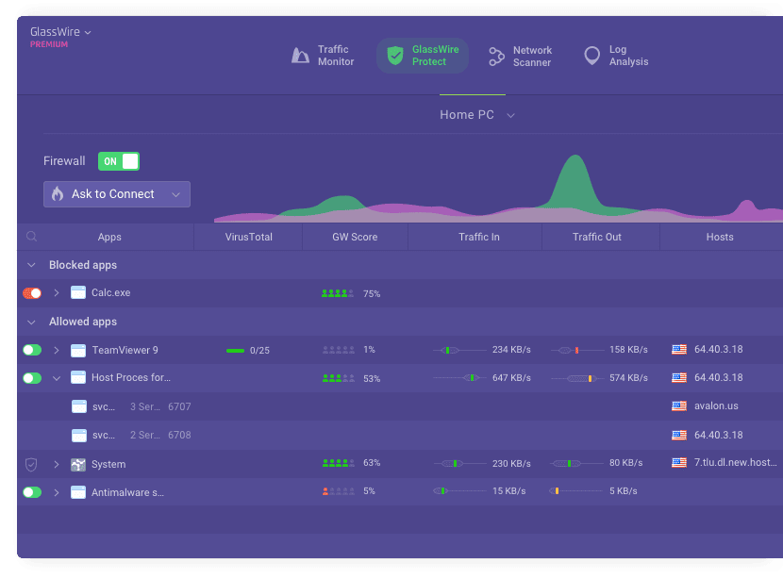Click Host Process GW score icons

pos(338,378)
